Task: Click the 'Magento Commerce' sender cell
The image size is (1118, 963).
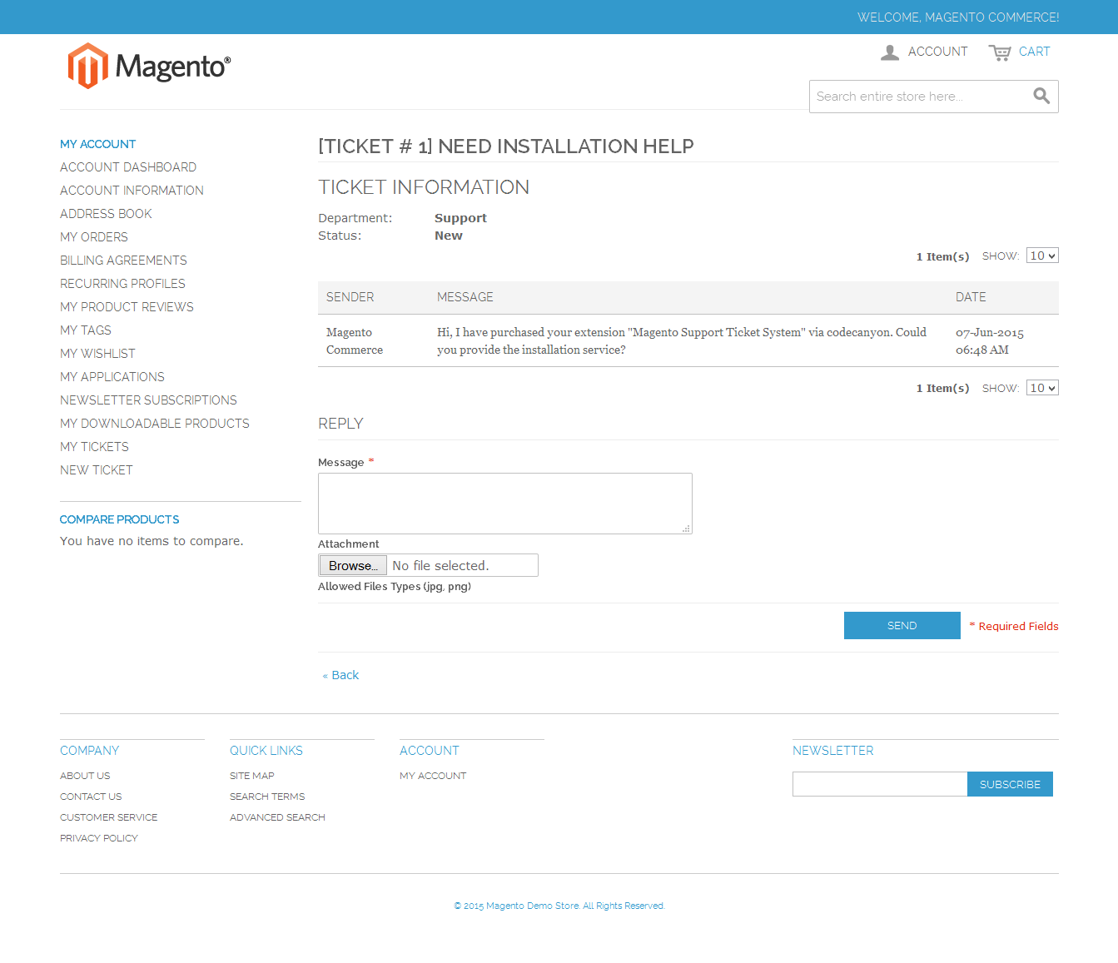Action: pyautogui.click(x=355, y=341)
